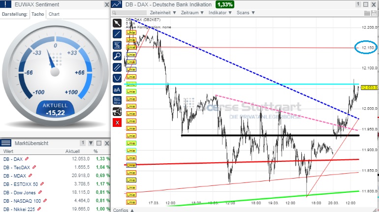Open the DB - ESTOXX 50 row

point(55,184)
